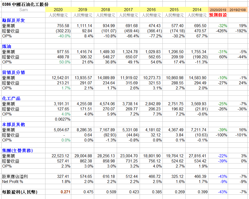Image resolution: width=249 pixels, height=199 pixels.
Task: Click the Sam label cell
Action: [x=23, y=10]
